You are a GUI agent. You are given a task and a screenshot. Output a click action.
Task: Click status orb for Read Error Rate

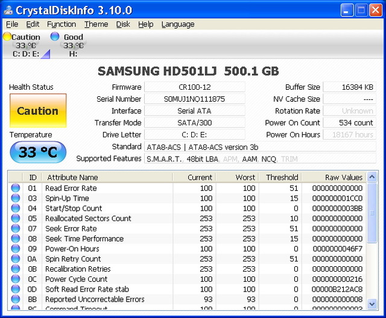[16, 188]
